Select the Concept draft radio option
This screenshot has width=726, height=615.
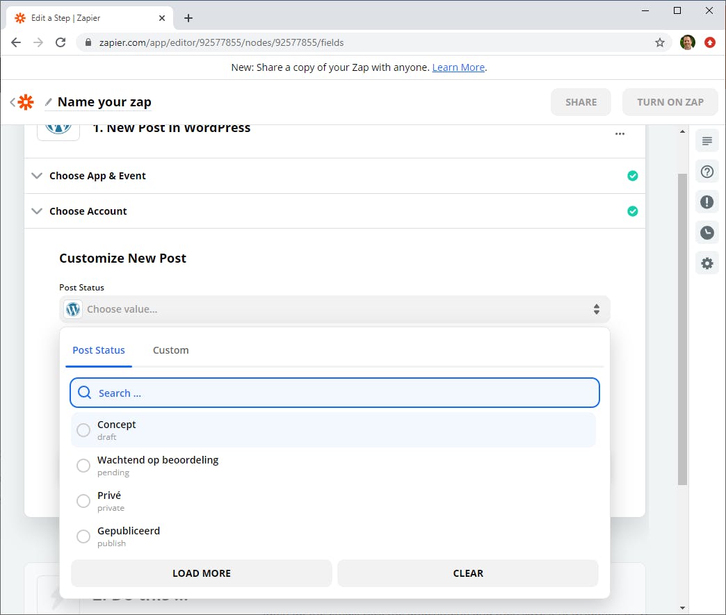[83, 430]
